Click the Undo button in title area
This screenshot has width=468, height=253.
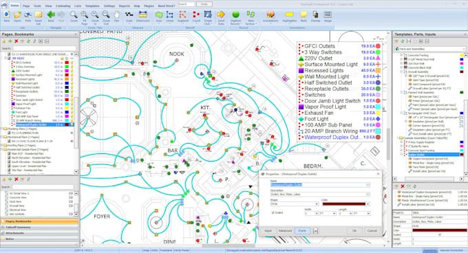tap(204, 4)
